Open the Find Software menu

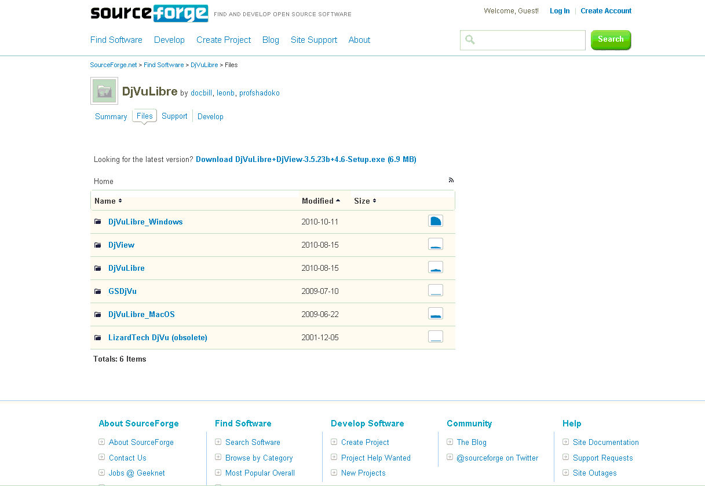pos(116,40)
